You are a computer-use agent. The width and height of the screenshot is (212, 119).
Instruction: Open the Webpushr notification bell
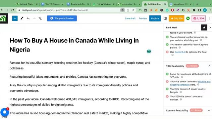coord(5,112)
